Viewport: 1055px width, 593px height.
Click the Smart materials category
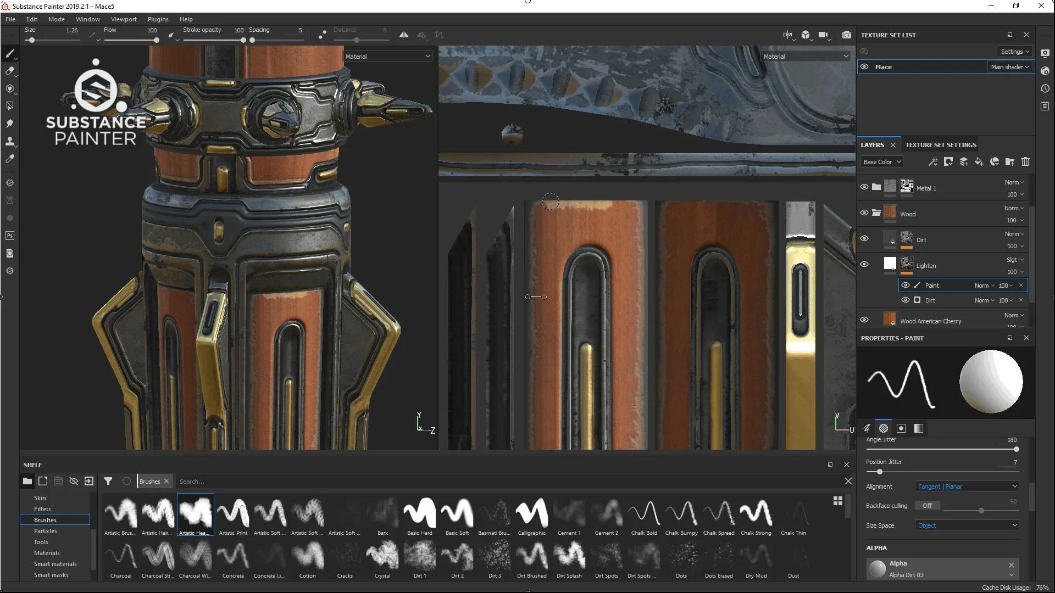[x=57, y=563]
